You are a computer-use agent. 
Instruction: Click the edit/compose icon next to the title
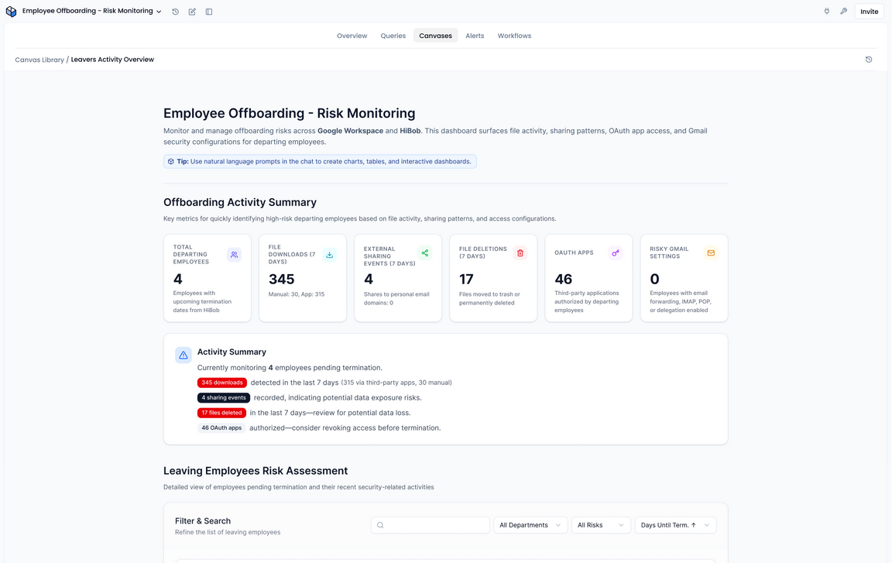click(192, 11)
